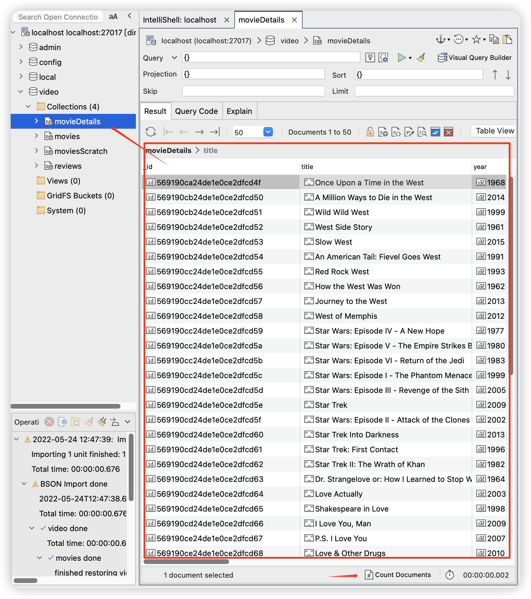The height and width of the screenshot is (599, 531).
Task: Toggle case-sensitive search aA button
Action: [x=113, y=17]
